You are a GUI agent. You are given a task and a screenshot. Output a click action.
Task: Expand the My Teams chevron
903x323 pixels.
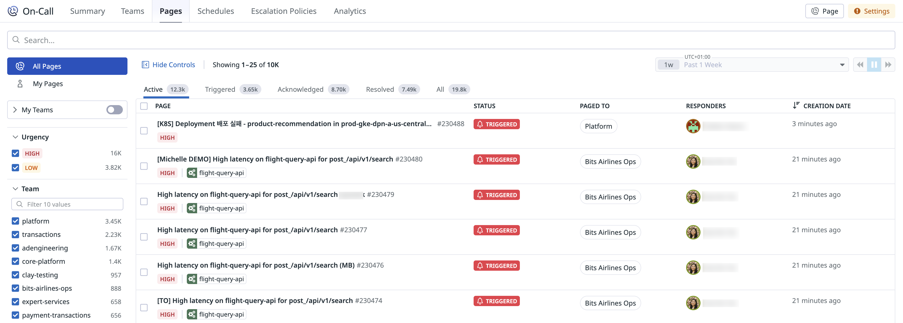(15, 110)
